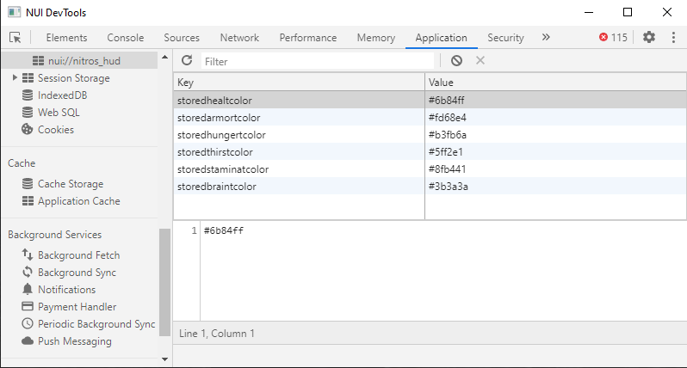Open the Network tab
This screenshot has width=687, height=368.
click(x=239, y=38)
